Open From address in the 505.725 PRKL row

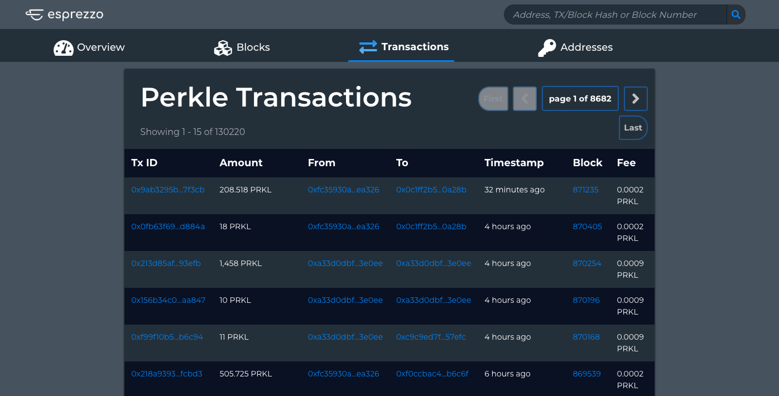343,374
